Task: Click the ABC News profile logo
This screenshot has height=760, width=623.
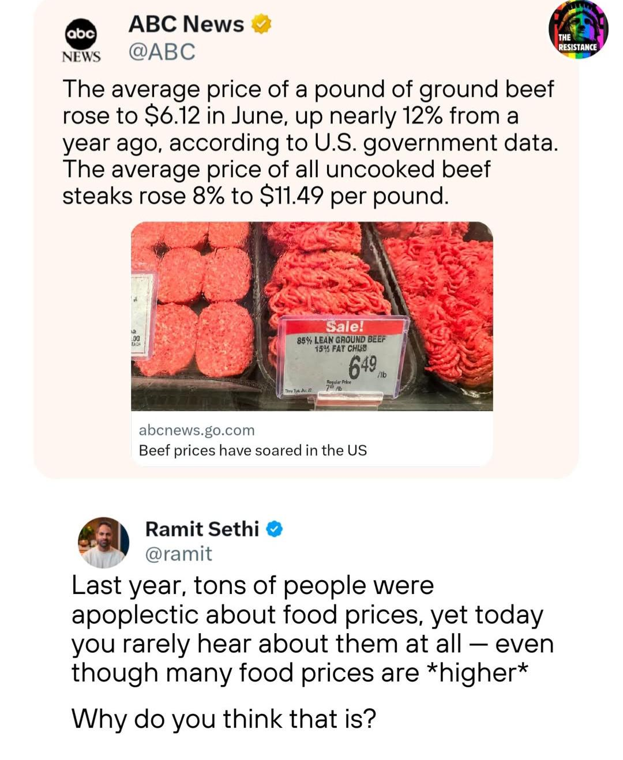Action: [x=81, y=39]
